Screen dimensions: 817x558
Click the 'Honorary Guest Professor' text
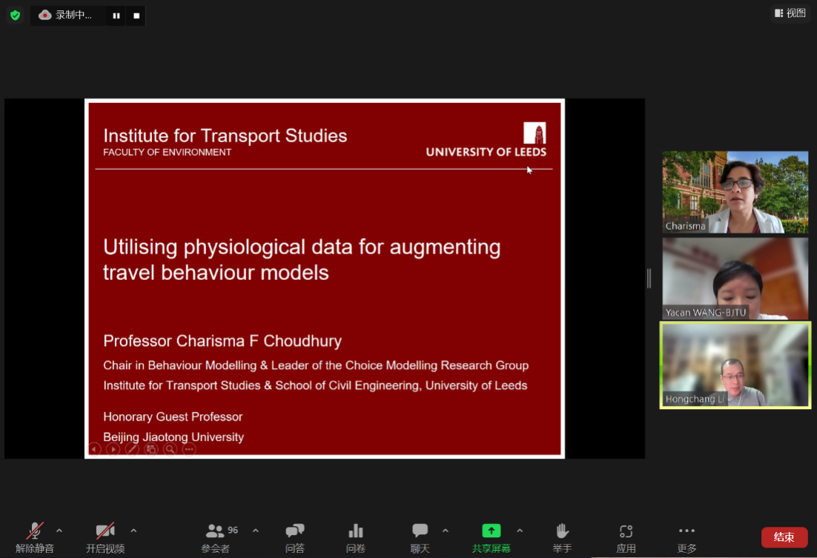(x=173, y=416)
